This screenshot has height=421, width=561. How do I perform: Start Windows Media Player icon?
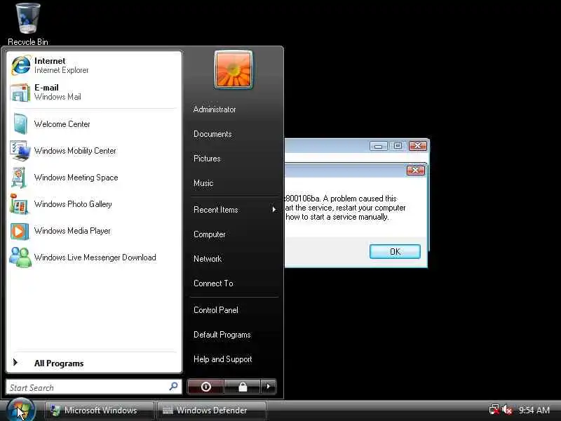tap(20, 231)
